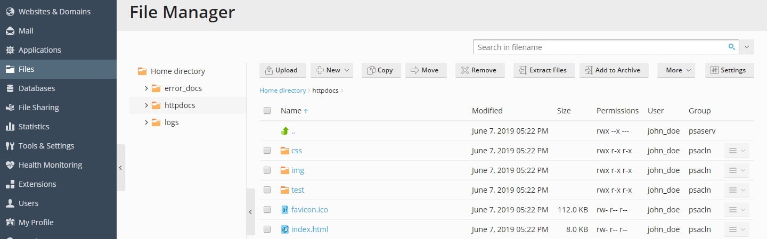Select the favicon.ico row checkbox
Viewport: 767px width, 239px height.
267,210
